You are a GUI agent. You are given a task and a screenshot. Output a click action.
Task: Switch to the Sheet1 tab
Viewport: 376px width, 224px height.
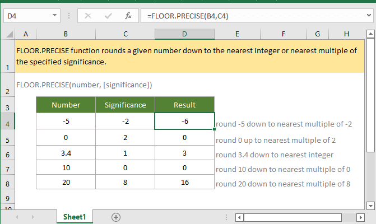(74, 217)
